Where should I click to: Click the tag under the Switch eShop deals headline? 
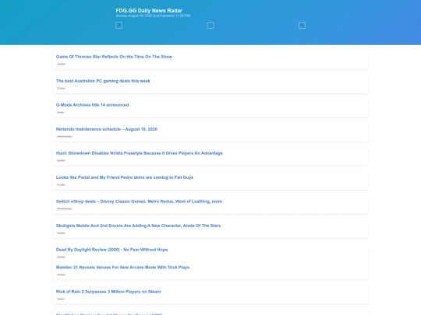click(x=64, y=208)
